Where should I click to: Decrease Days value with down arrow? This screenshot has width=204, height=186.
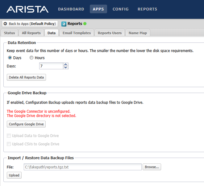(x=65, y=67)
